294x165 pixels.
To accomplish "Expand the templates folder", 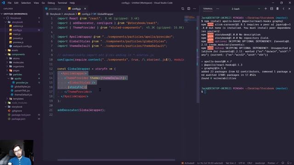I will point(7,99).
